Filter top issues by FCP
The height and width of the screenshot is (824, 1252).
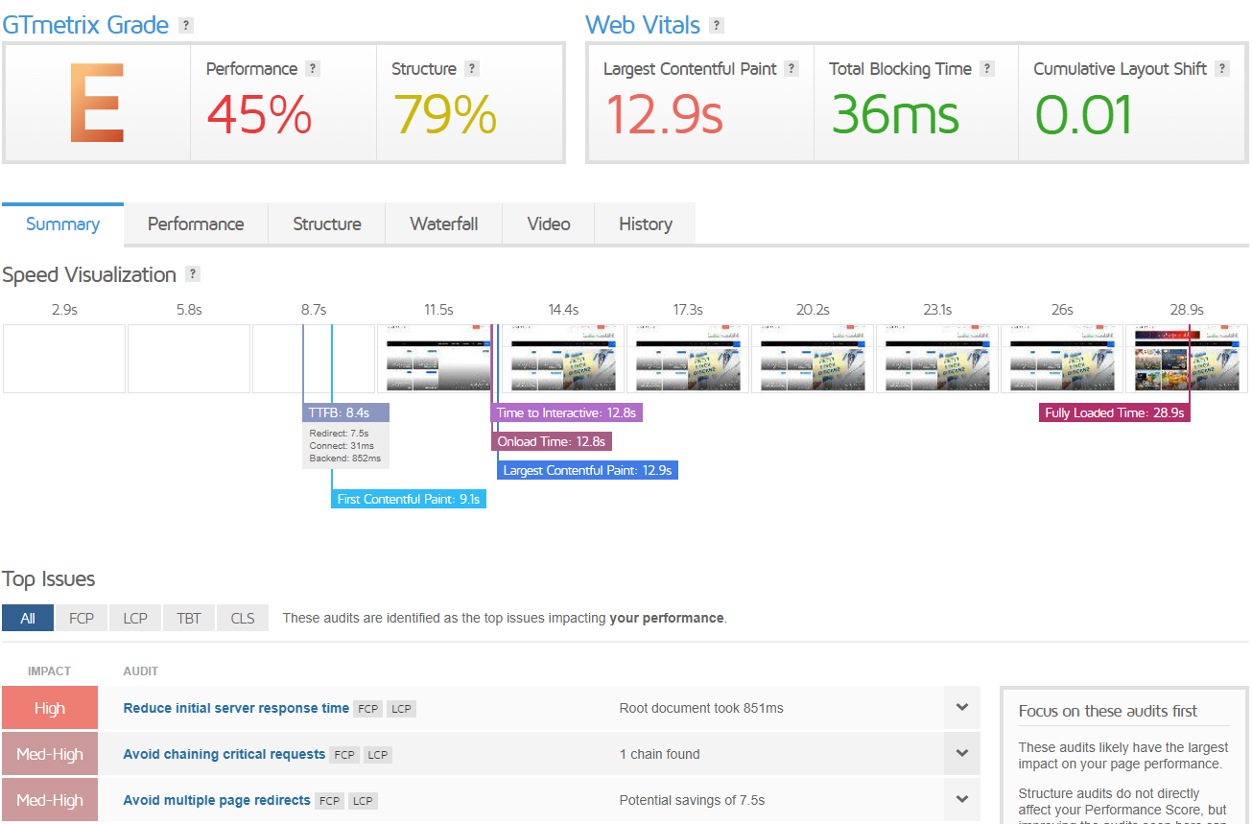[x=82, y=618]
